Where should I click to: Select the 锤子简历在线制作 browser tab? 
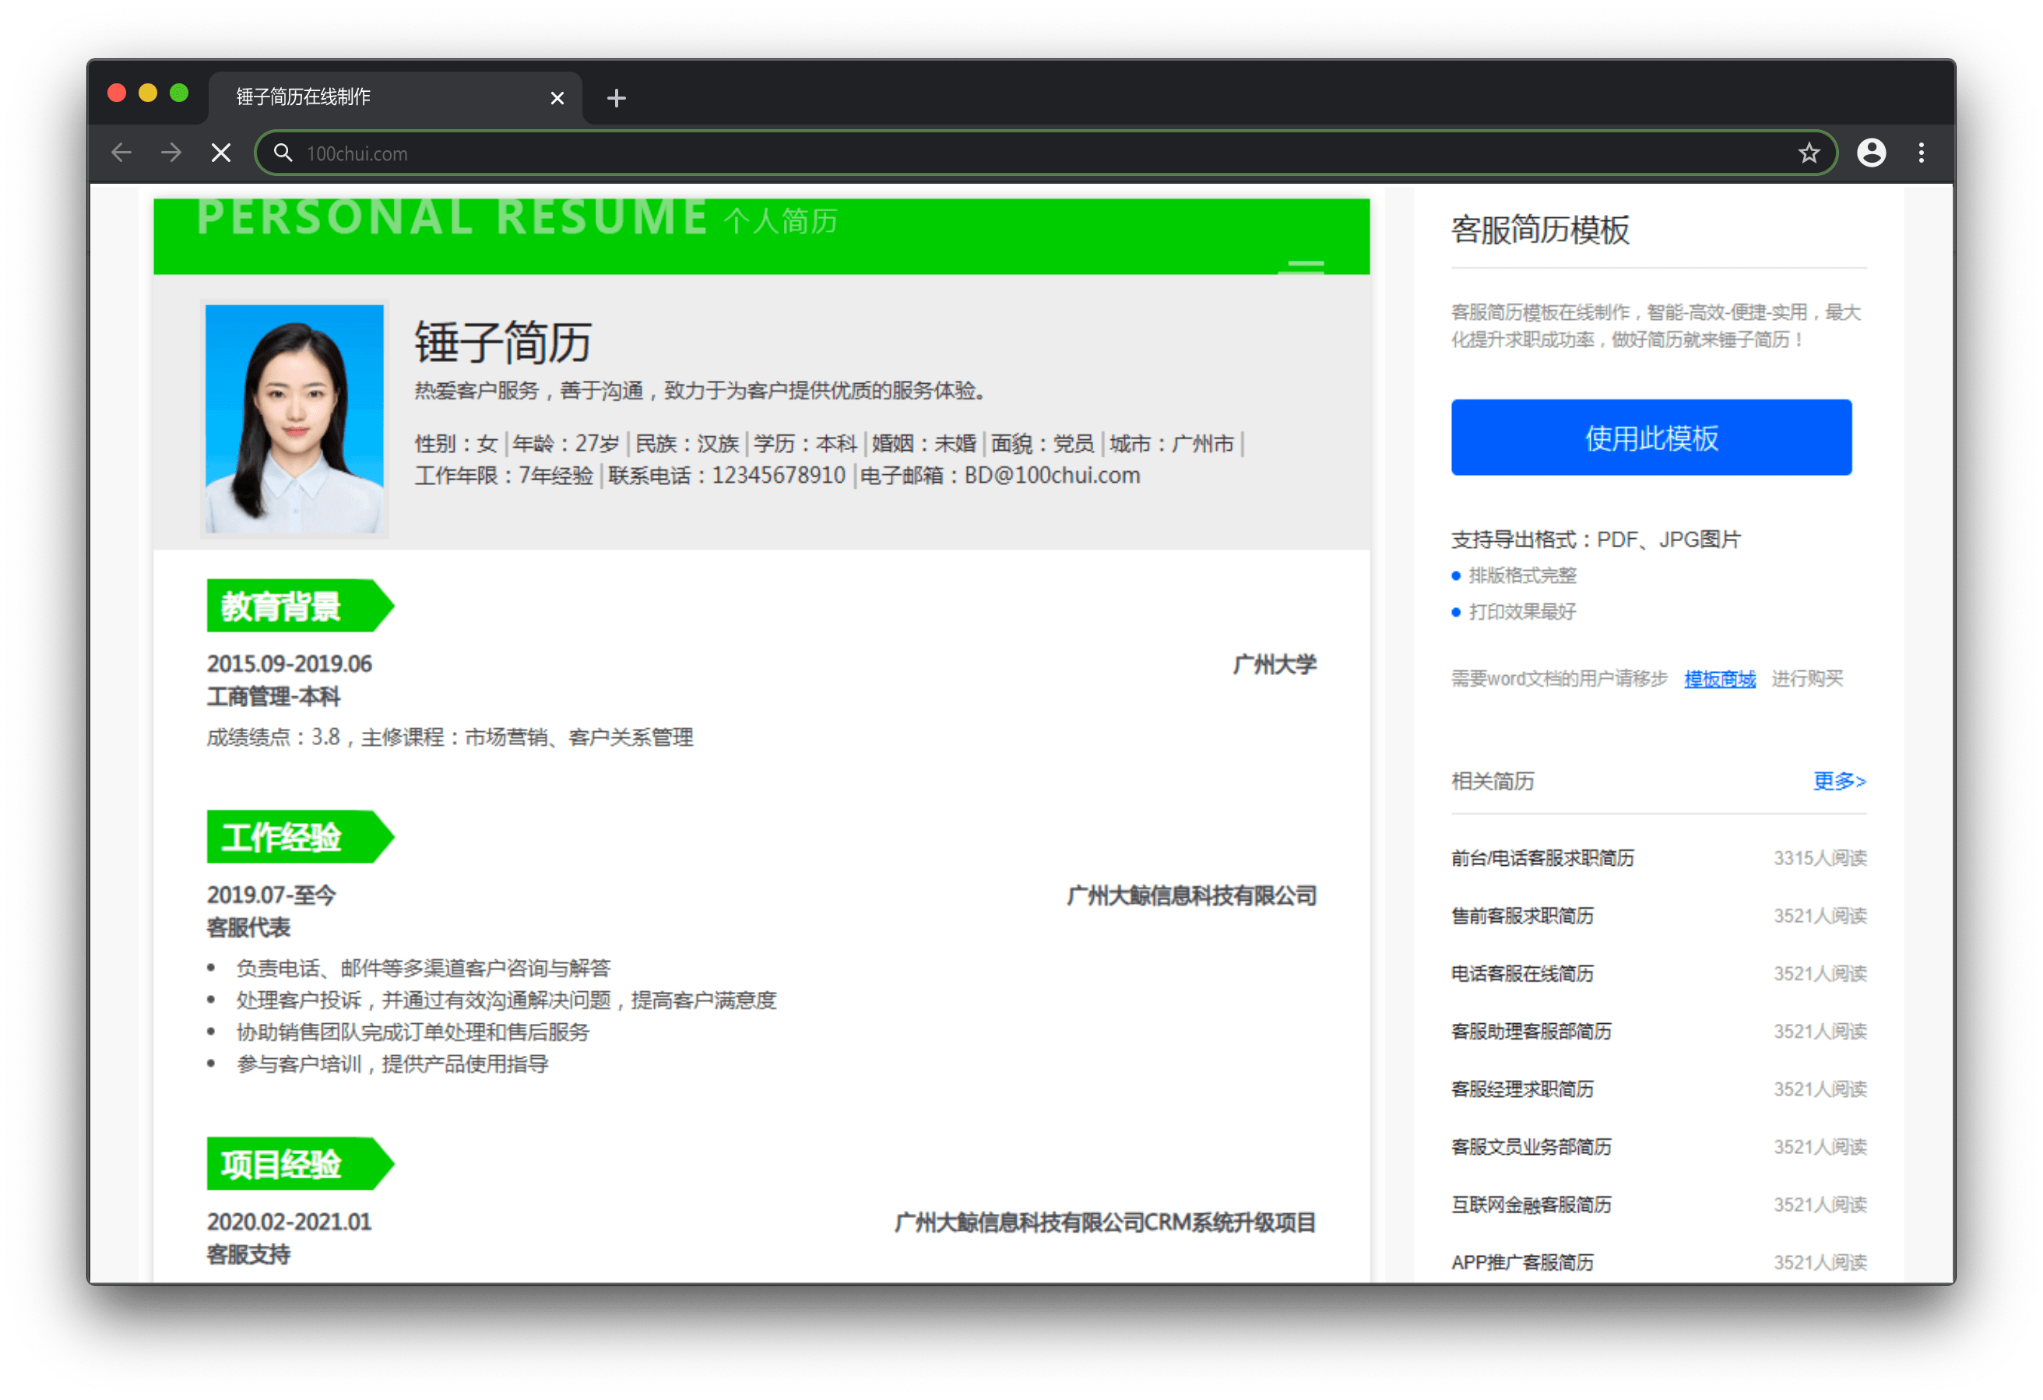click(x=395, y=97)
